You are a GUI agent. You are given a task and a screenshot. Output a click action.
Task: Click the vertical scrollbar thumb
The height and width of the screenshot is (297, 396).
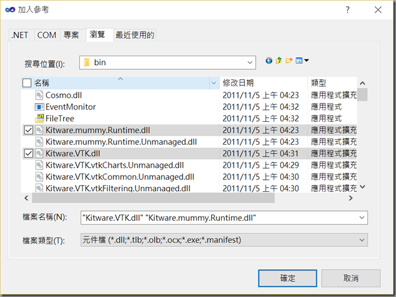point(363,95)
